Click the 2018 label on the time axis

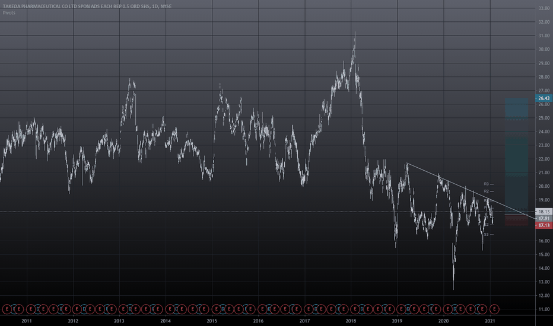[x=351, y=321]
